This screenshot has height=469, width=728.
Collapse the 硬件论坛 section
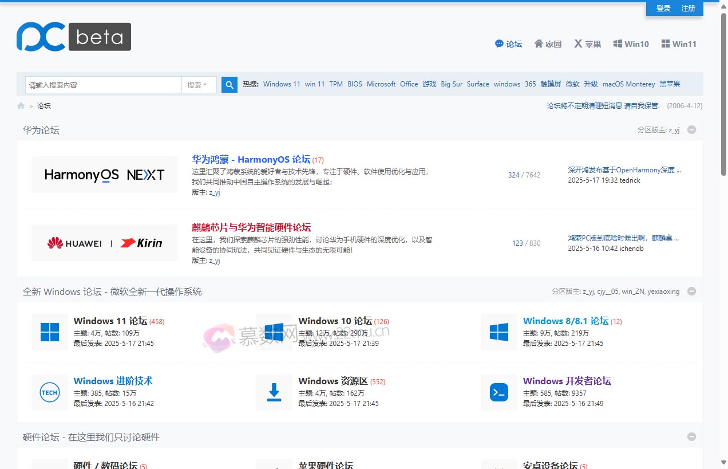[x=691, y=437]
